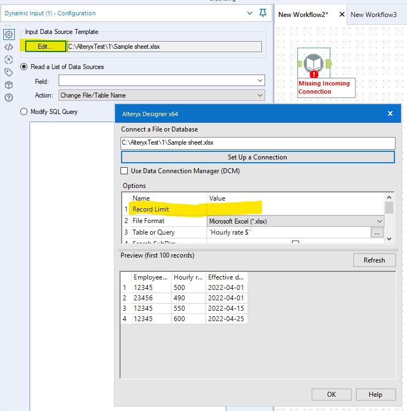Open the Configuration gear icon in sidebar

[x=9, y=35]
